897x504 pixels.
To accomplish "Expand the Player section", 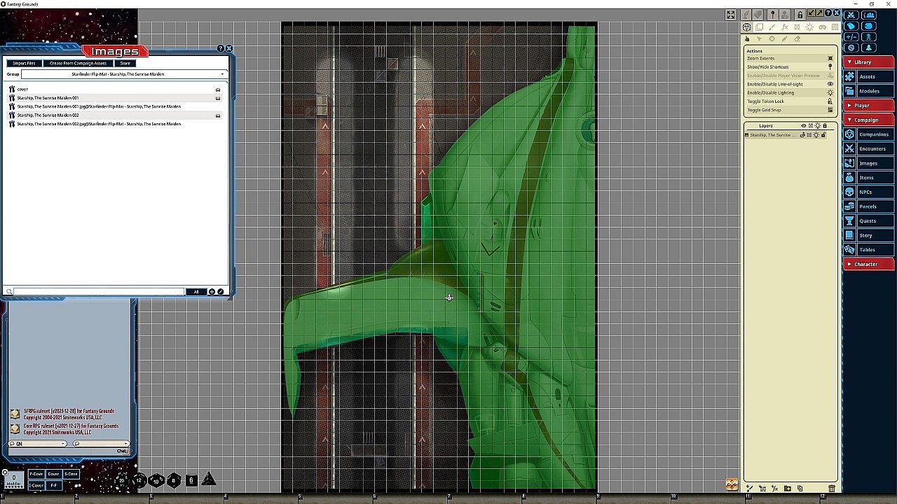I will pos(868,106).
